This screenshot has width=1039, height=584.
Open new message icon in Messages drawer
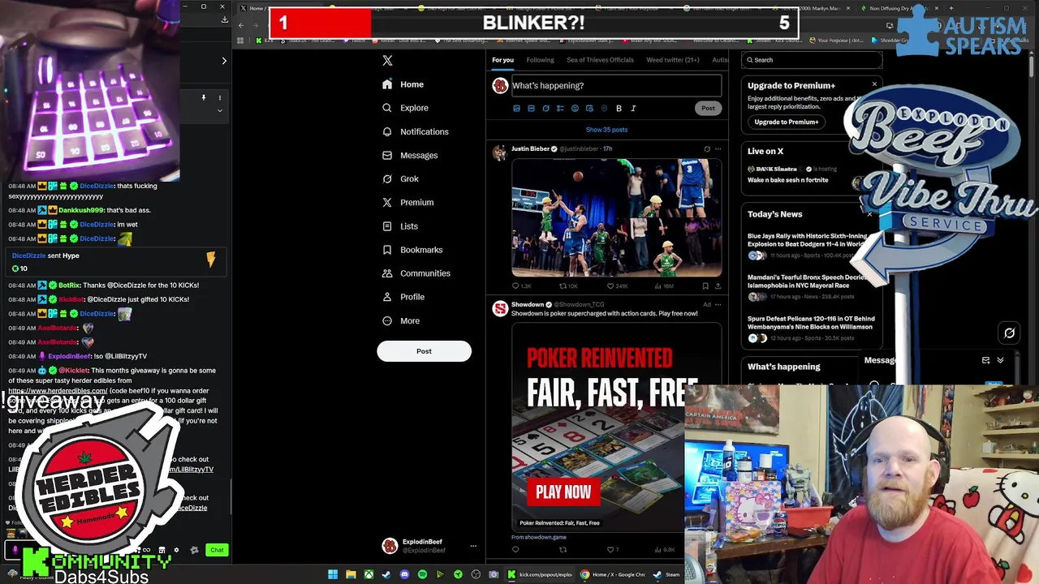coord(985,360)
